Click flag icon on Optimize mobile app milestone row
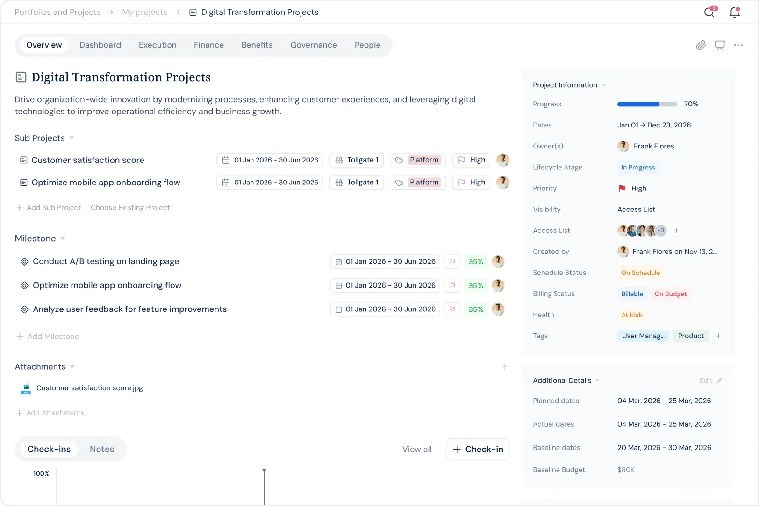759x506 pixels. tap(452, 286)
